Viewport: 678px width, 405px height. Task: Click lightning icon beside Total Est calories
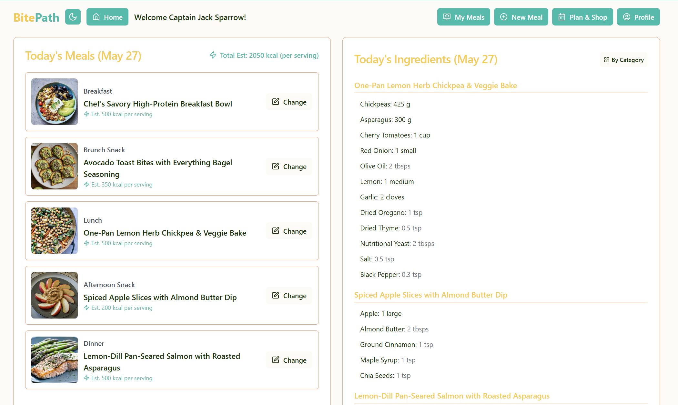click(x=213, y=55)
